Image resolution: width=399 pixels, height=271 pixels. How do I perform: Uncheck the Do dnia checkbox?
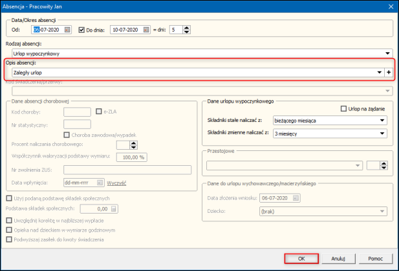click(x=82, y=29)
